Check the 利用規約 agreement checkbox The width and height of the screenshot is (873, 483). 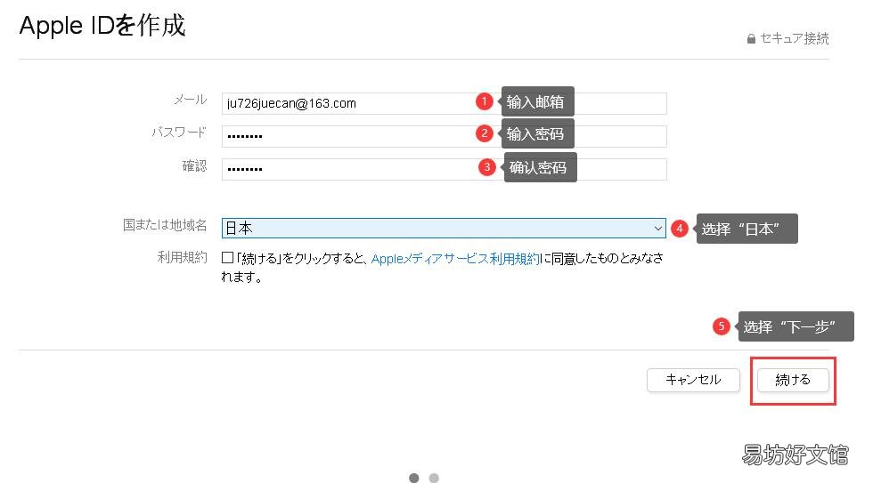(227, 257)
